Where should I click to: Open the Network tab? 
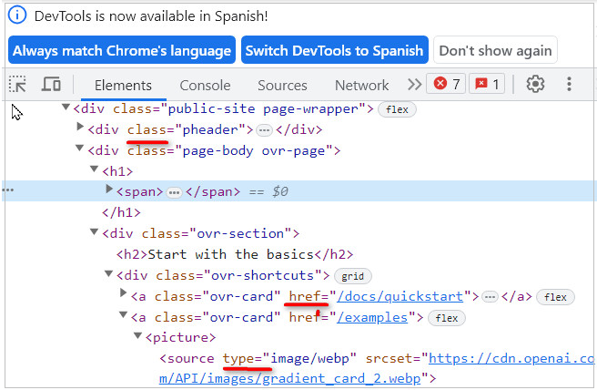pos(361,85)
